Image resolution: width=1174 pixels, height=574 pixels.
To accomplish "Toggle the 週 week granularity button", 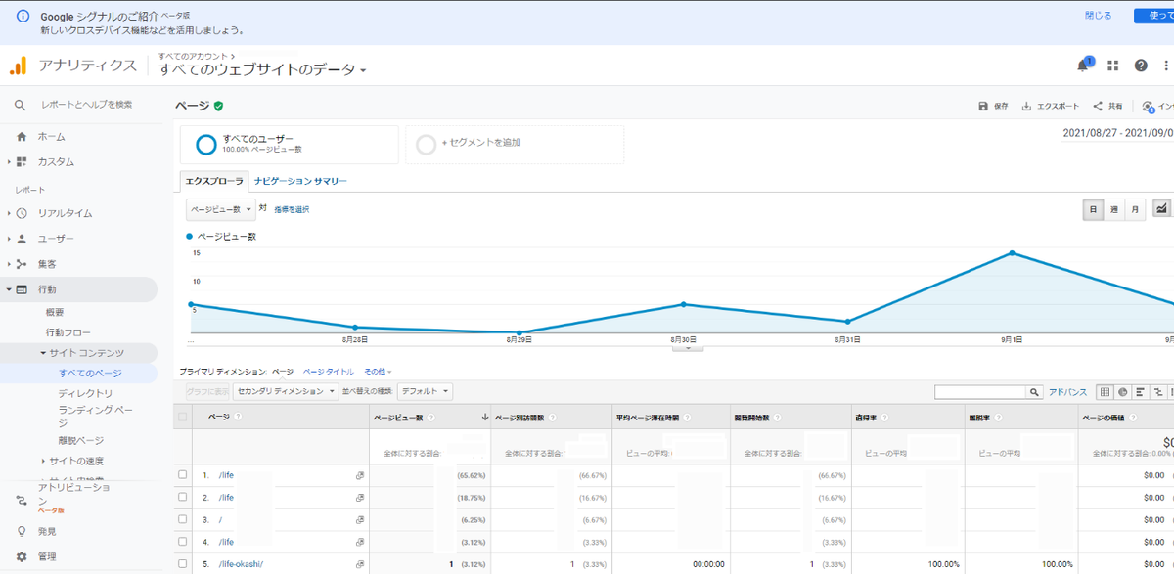I will (1114, 209).
